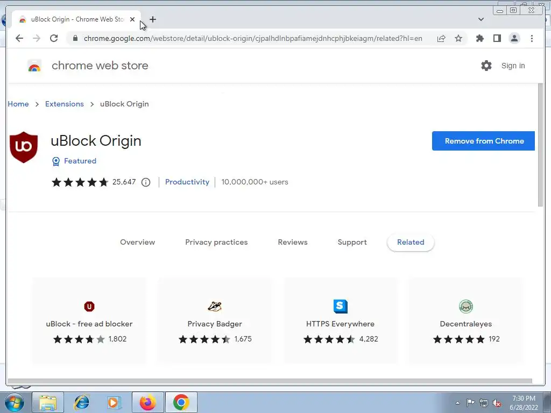Screen dimensions: 551x413
Task: Click the 25,647 ratings count
Action: tap(124, 182)
